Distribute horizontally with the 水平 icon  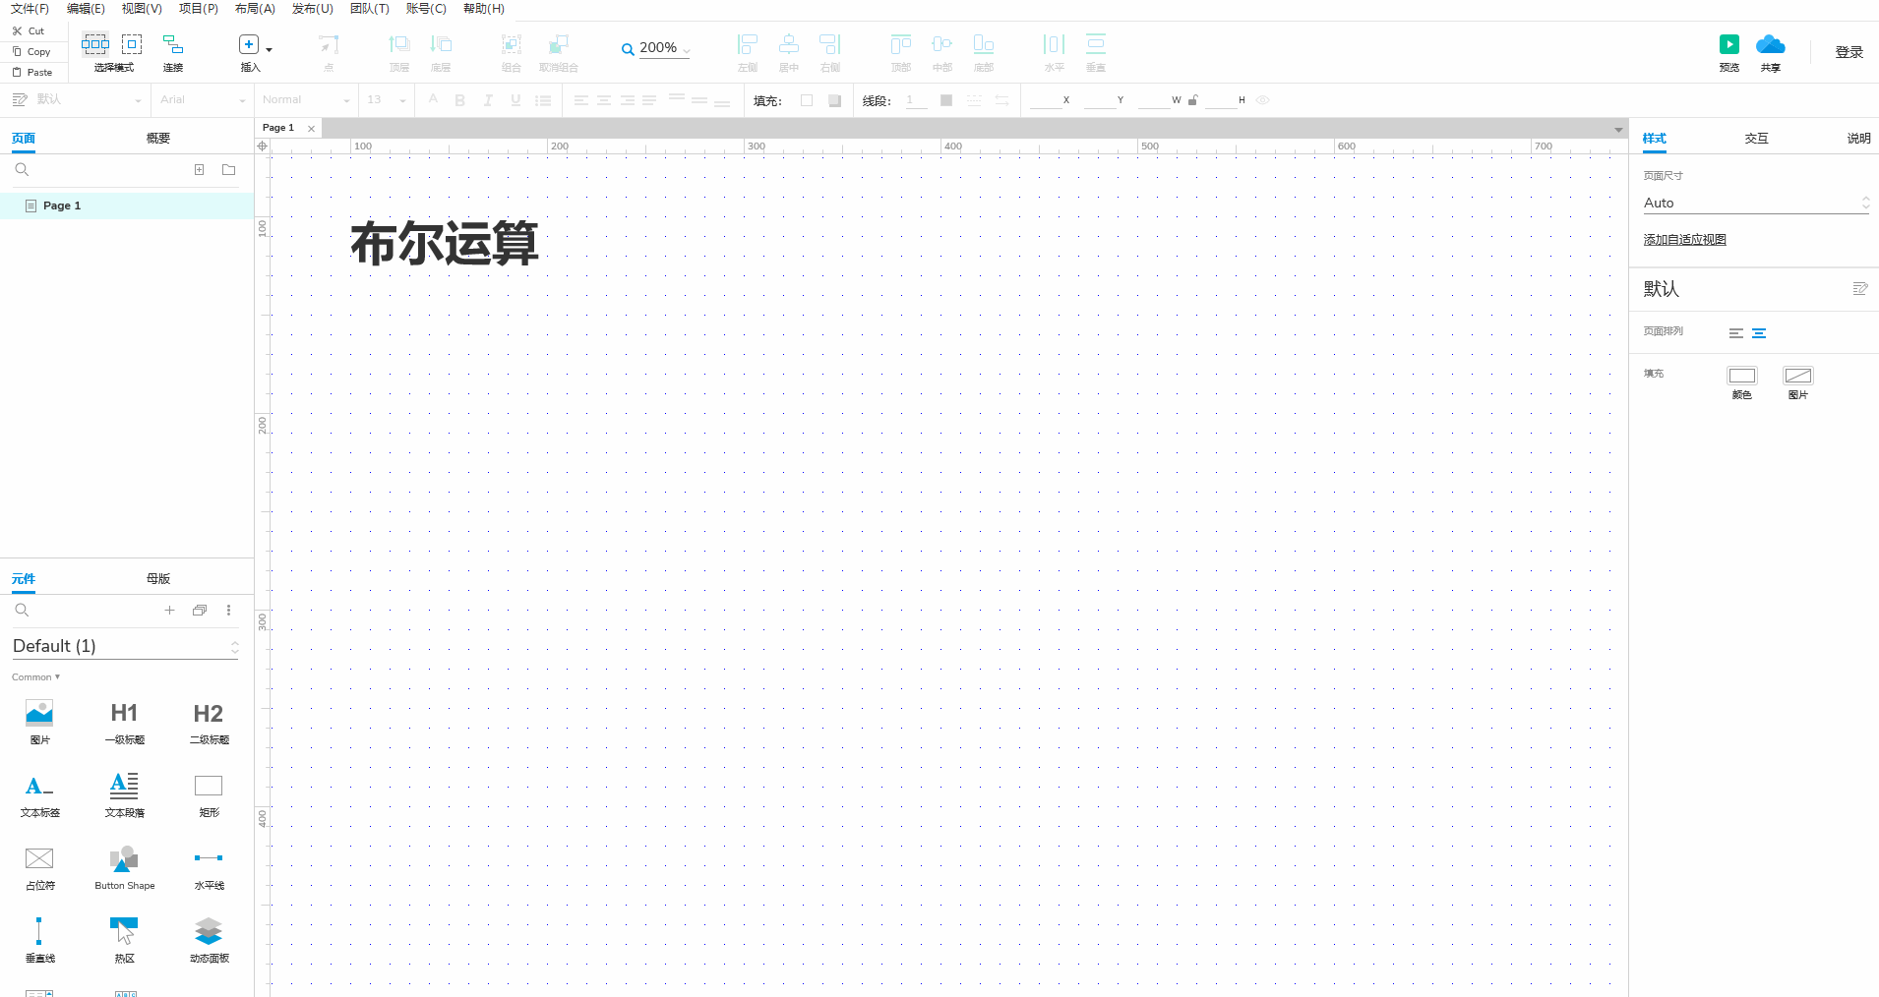coord(1055,44)
